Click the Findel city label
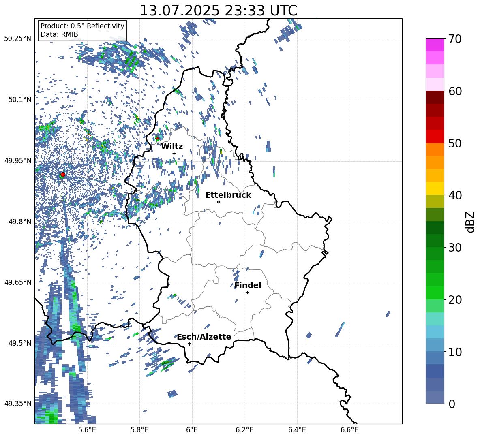The image size is (480, 438). coord(248,285)
